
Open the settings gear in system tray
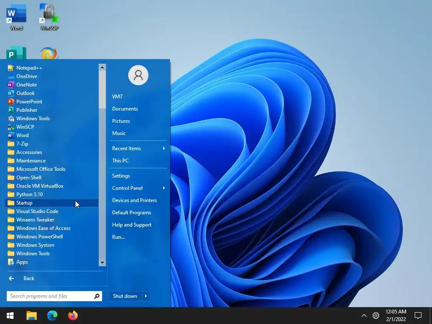[x=376, y=316]
